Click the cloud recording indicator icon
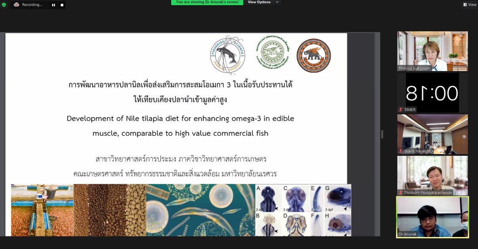The image size is (478, 249). coord(16,5)
